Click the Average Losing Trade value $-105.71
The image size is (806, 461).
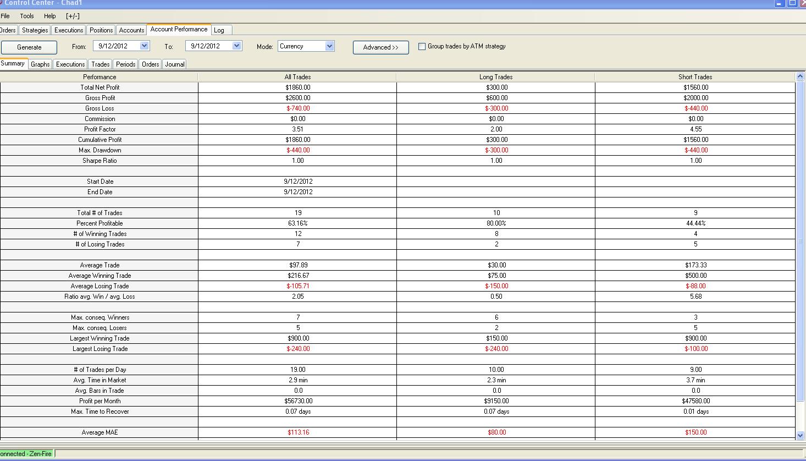pyautogui.click(x=297, y=286)
